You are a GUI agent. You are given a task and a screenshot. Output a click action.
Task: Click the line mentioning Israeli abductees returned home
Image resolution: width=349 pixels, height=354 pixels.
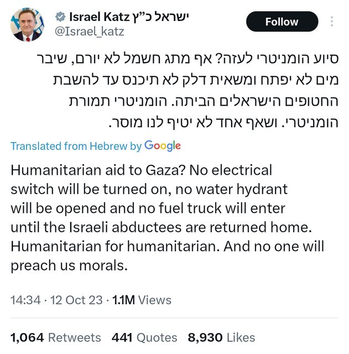coord(162,227)
